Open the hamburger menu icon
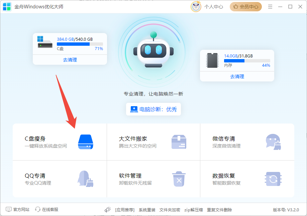The height and width of the screenshot is (216, 307). [270, 7]
